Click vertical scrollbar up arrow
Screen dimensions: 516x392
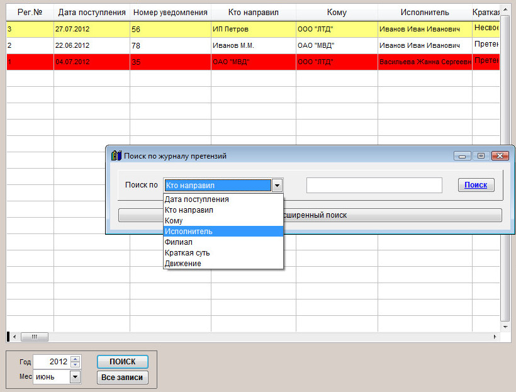505,9
